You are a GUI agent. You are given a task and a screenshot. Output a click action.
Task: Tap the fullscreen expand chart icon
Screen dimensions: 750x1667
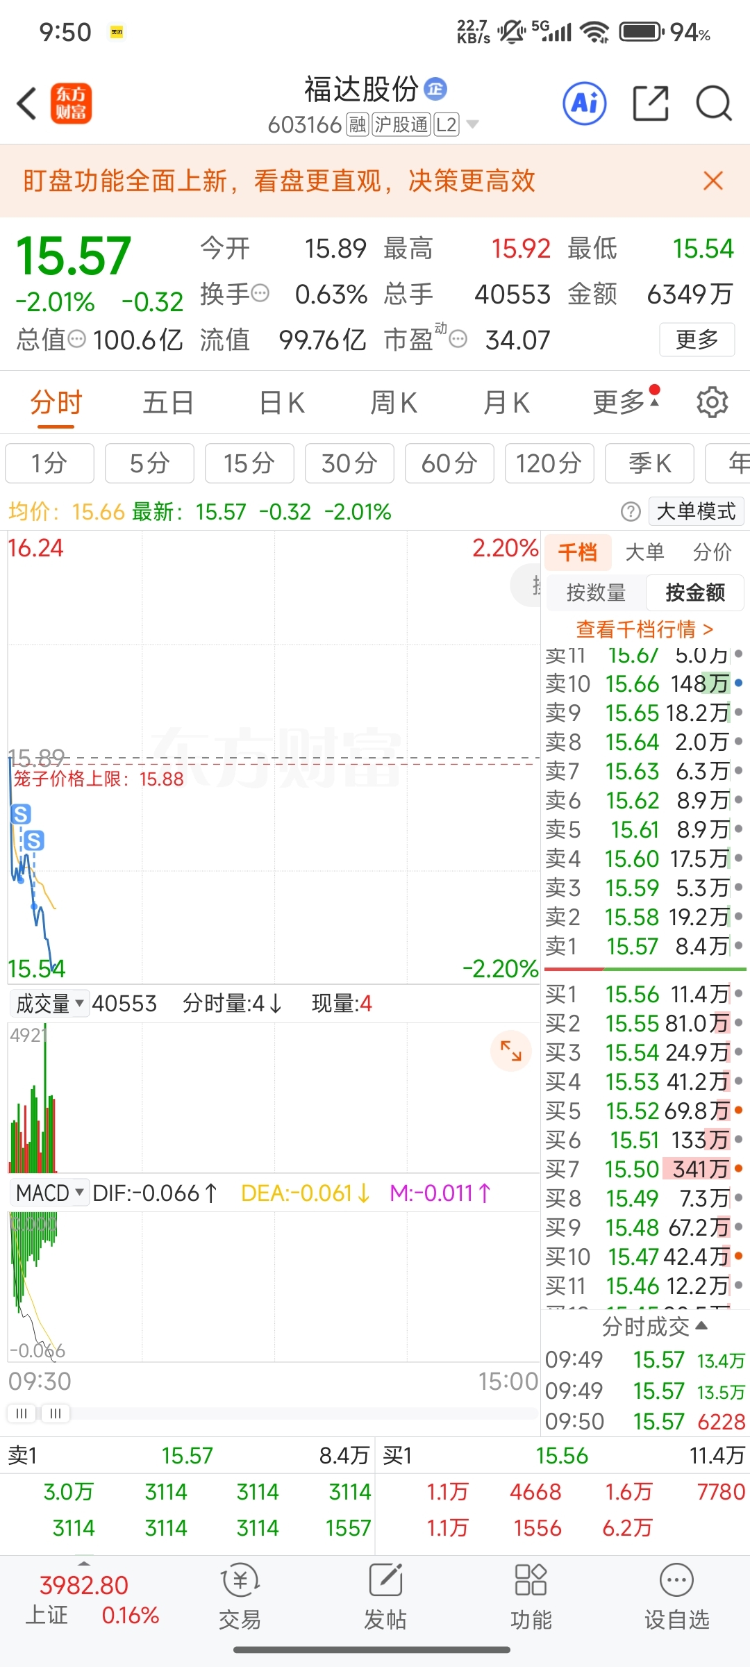[x=511, y=1051]
